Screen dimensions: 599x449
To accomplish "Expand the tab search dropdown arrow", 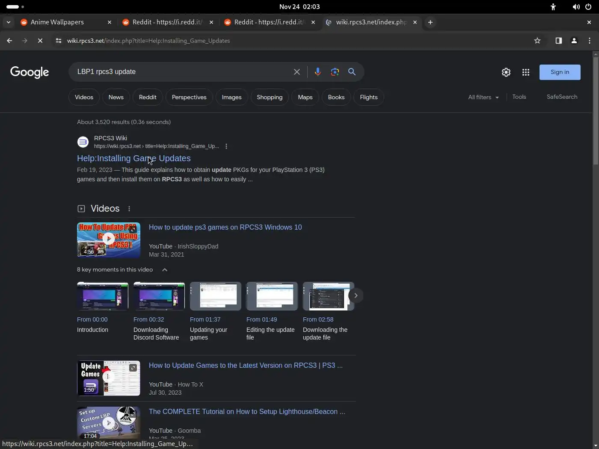I will 9,22.
